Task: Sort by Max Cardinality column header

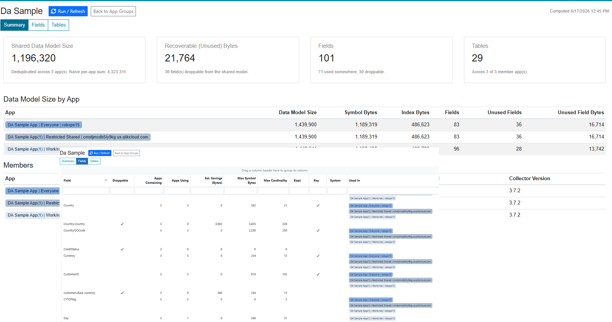Action: [275, 181]
